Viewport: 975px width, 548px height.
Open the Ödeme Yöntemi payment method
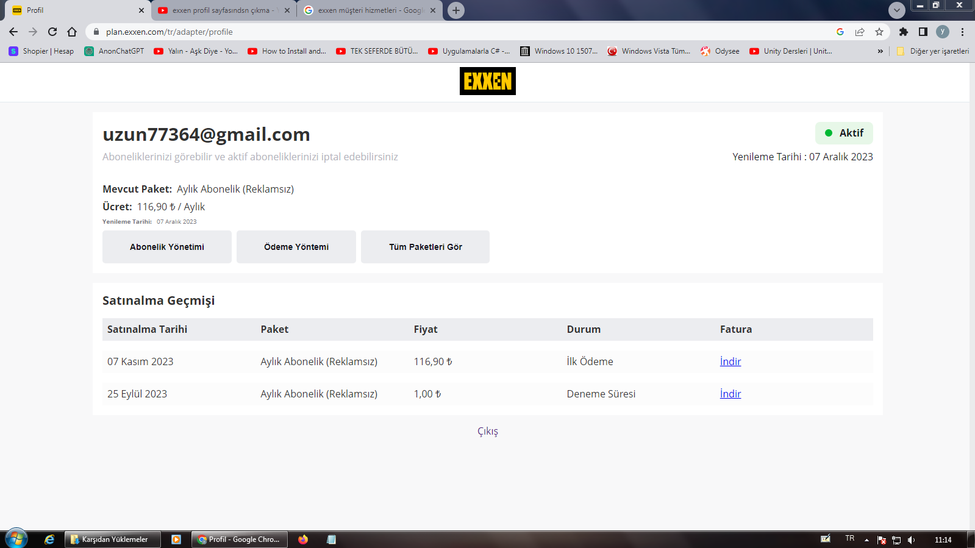(x=296, y=247)
